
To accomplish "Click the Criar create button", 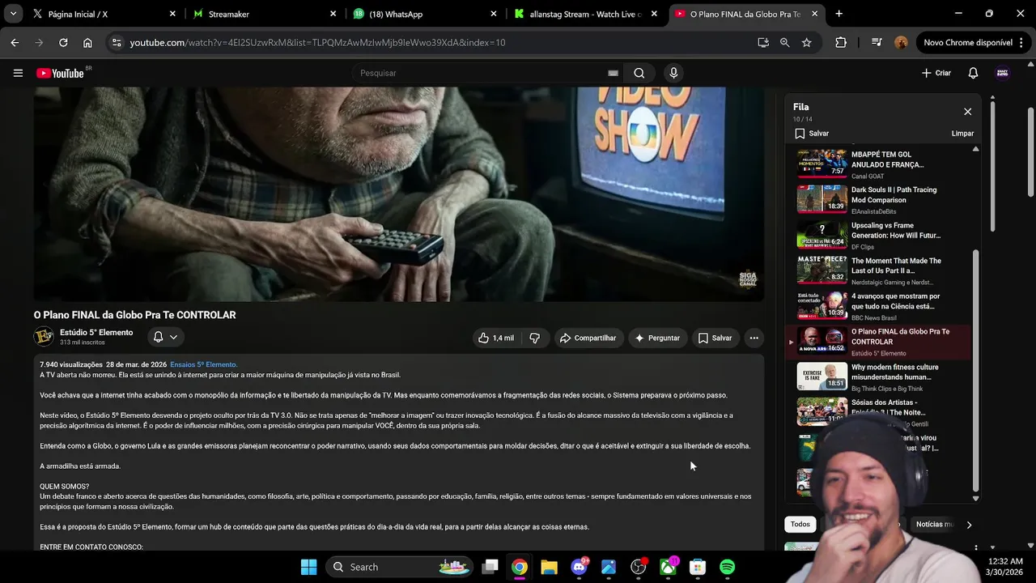I will point(936,73).
